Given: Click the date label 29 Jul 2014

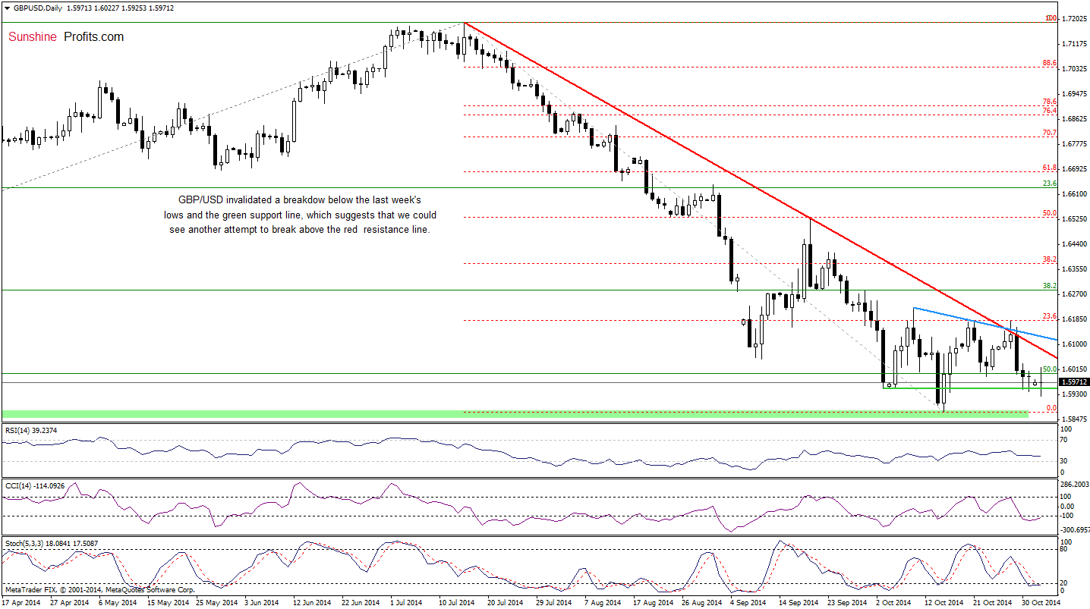Looking at the screenshot, I should pos(553,602).
